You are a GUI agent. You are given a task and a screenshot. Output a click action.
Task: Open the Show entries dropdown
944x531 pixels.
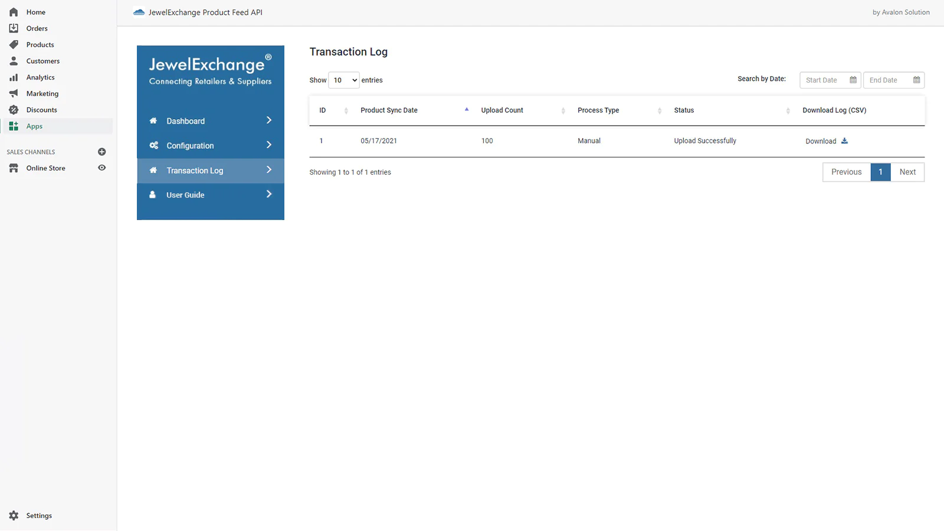344,80
